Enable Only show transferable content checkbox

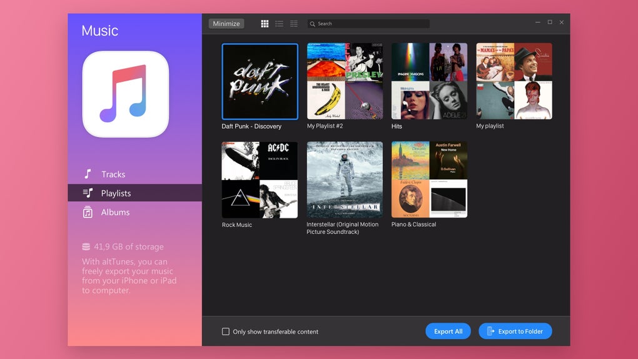(225, 331)
